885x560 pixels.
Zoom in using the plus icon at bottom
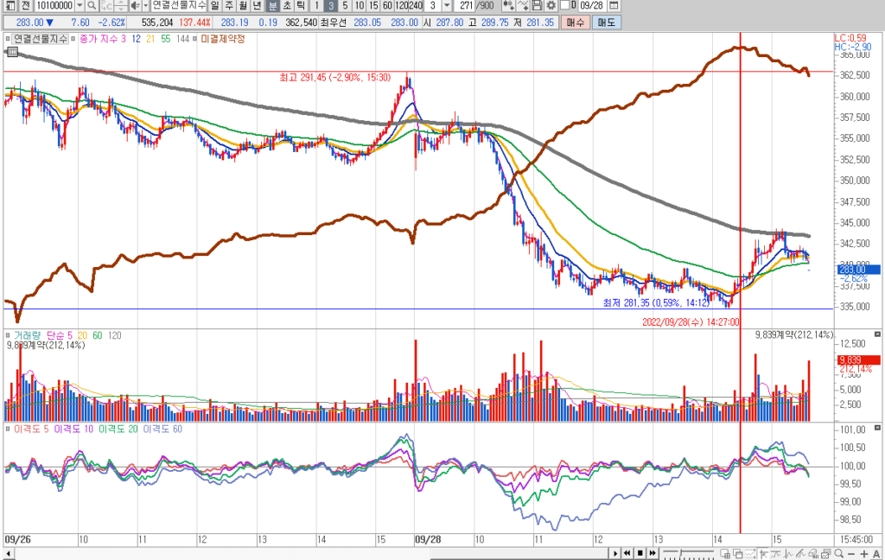click(863, 553)
